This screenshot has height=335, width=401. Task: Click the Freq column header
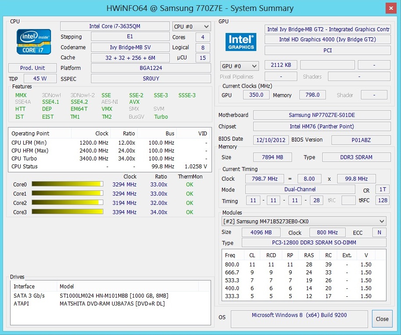pyautogui.click(x=233, y=255)
